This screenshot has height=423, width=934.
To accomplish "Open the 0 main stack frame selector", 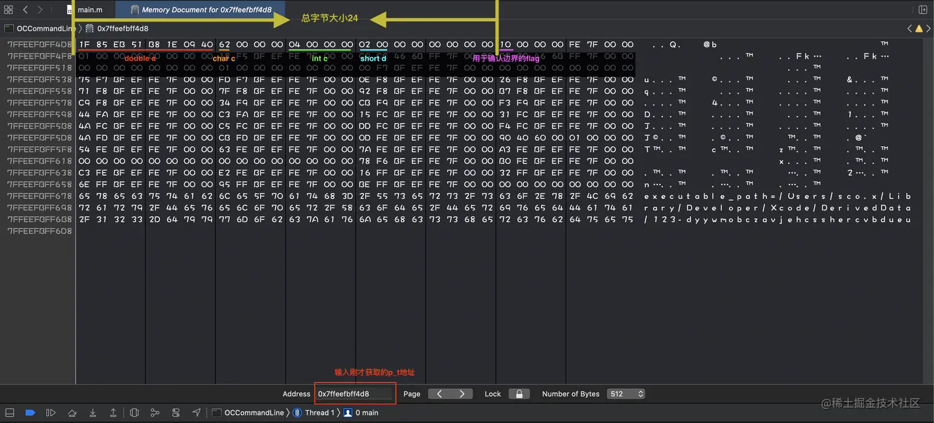I will [361, 413].
